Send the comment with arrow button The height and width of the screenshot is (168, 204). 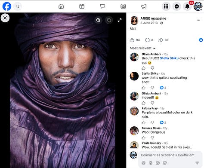point(197,163)
